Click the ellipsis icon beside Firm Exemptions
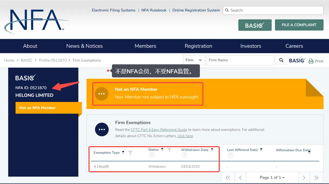The height and width of the screenshot is (184, 329). [102, 129]
